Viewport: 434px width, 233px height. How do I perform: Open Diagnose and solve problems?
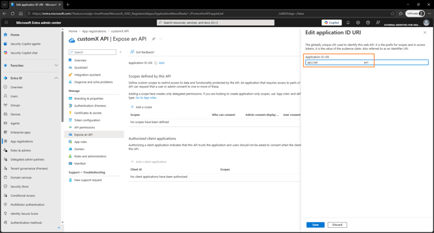coord(93,82)
